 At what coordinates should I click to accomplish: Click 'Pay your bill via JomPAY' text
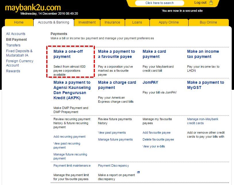pyautogui.click(x=160, y=92)
